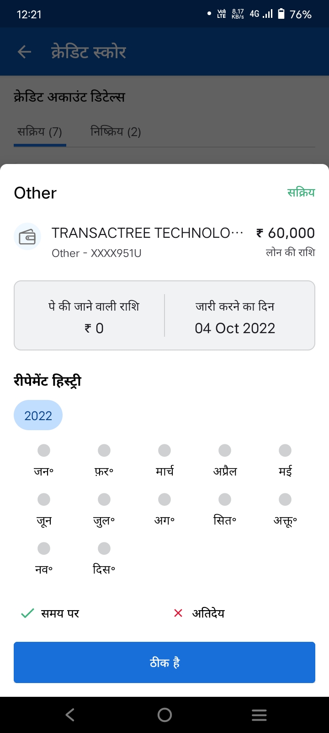Tap the battery indicator in status bar
The width and height of the screenshot is (329, 733).
coord(281,14)
